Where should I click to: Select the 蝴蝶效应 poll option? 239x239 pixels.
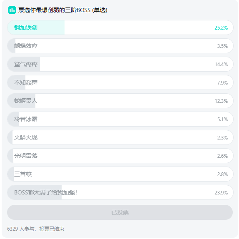point(120,46)
